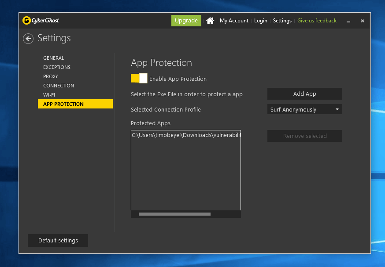Select the App Protection section
This screenshot has width=385, height=267.
pos(75,104)
